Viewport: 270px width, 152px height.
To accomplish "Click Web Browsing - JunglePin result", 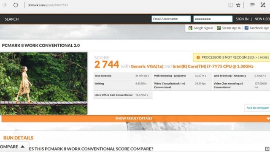I will point(182,76).
